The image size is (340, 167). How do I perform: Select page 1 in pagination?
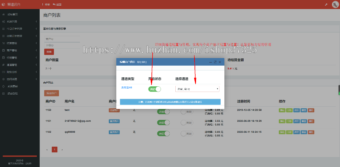tap(55, 150)
